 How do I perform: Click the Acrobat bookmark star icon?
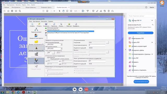8,11
